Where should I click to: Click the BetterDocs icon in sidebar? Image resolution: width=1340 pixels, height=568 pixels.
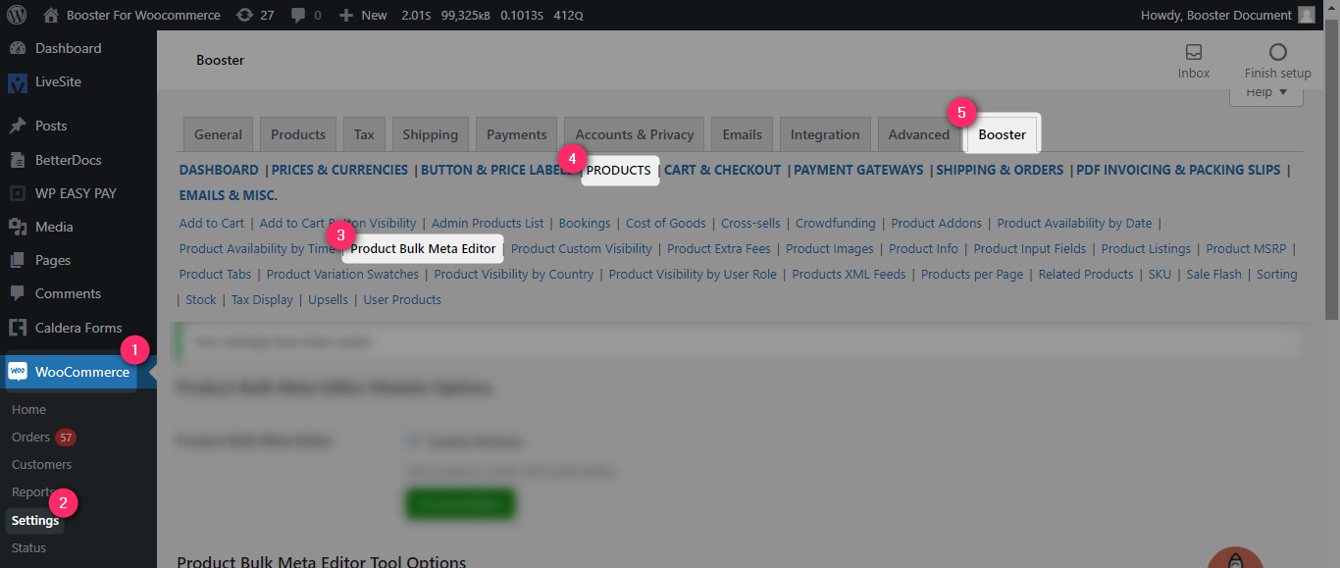coord(17,160)
